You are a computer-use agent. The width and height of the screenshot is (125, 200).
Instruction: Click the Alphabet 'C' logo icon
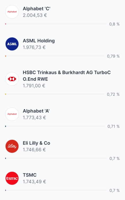point(12,12)
